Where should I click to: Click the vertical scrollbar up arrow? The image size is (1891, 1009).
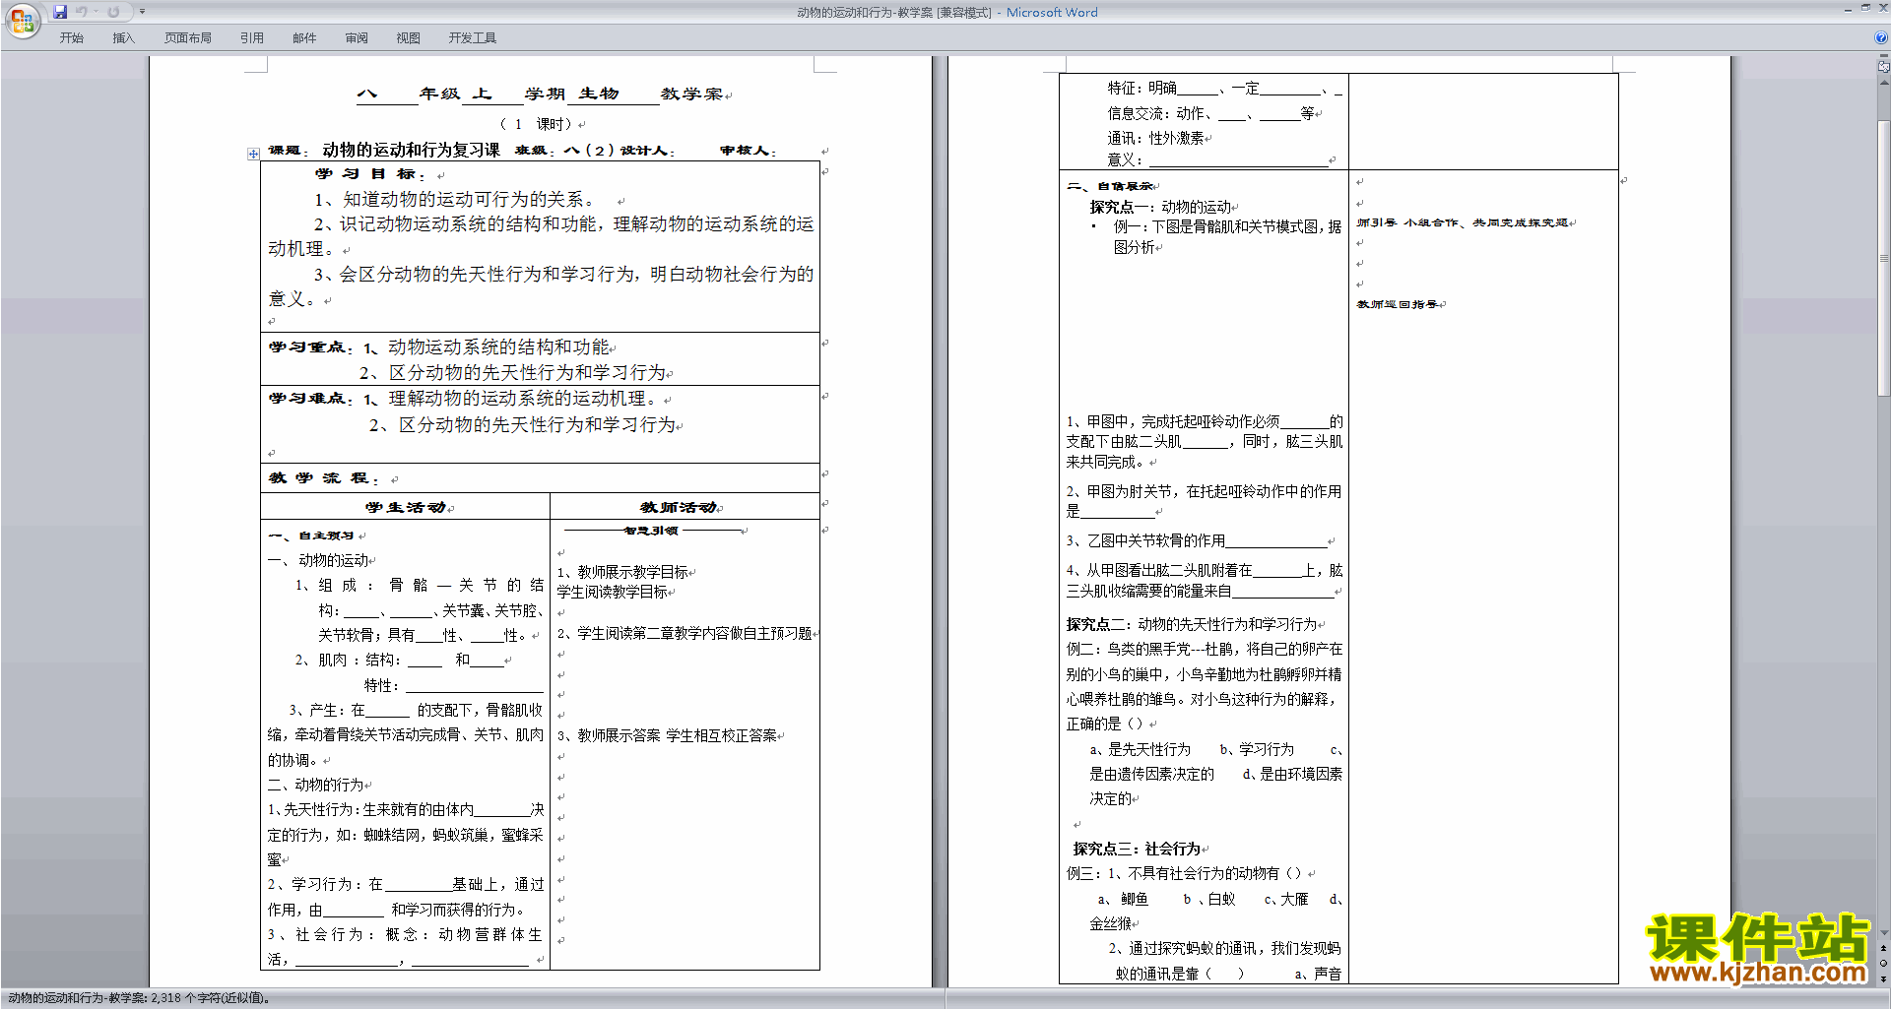(x=1883, y=83)
